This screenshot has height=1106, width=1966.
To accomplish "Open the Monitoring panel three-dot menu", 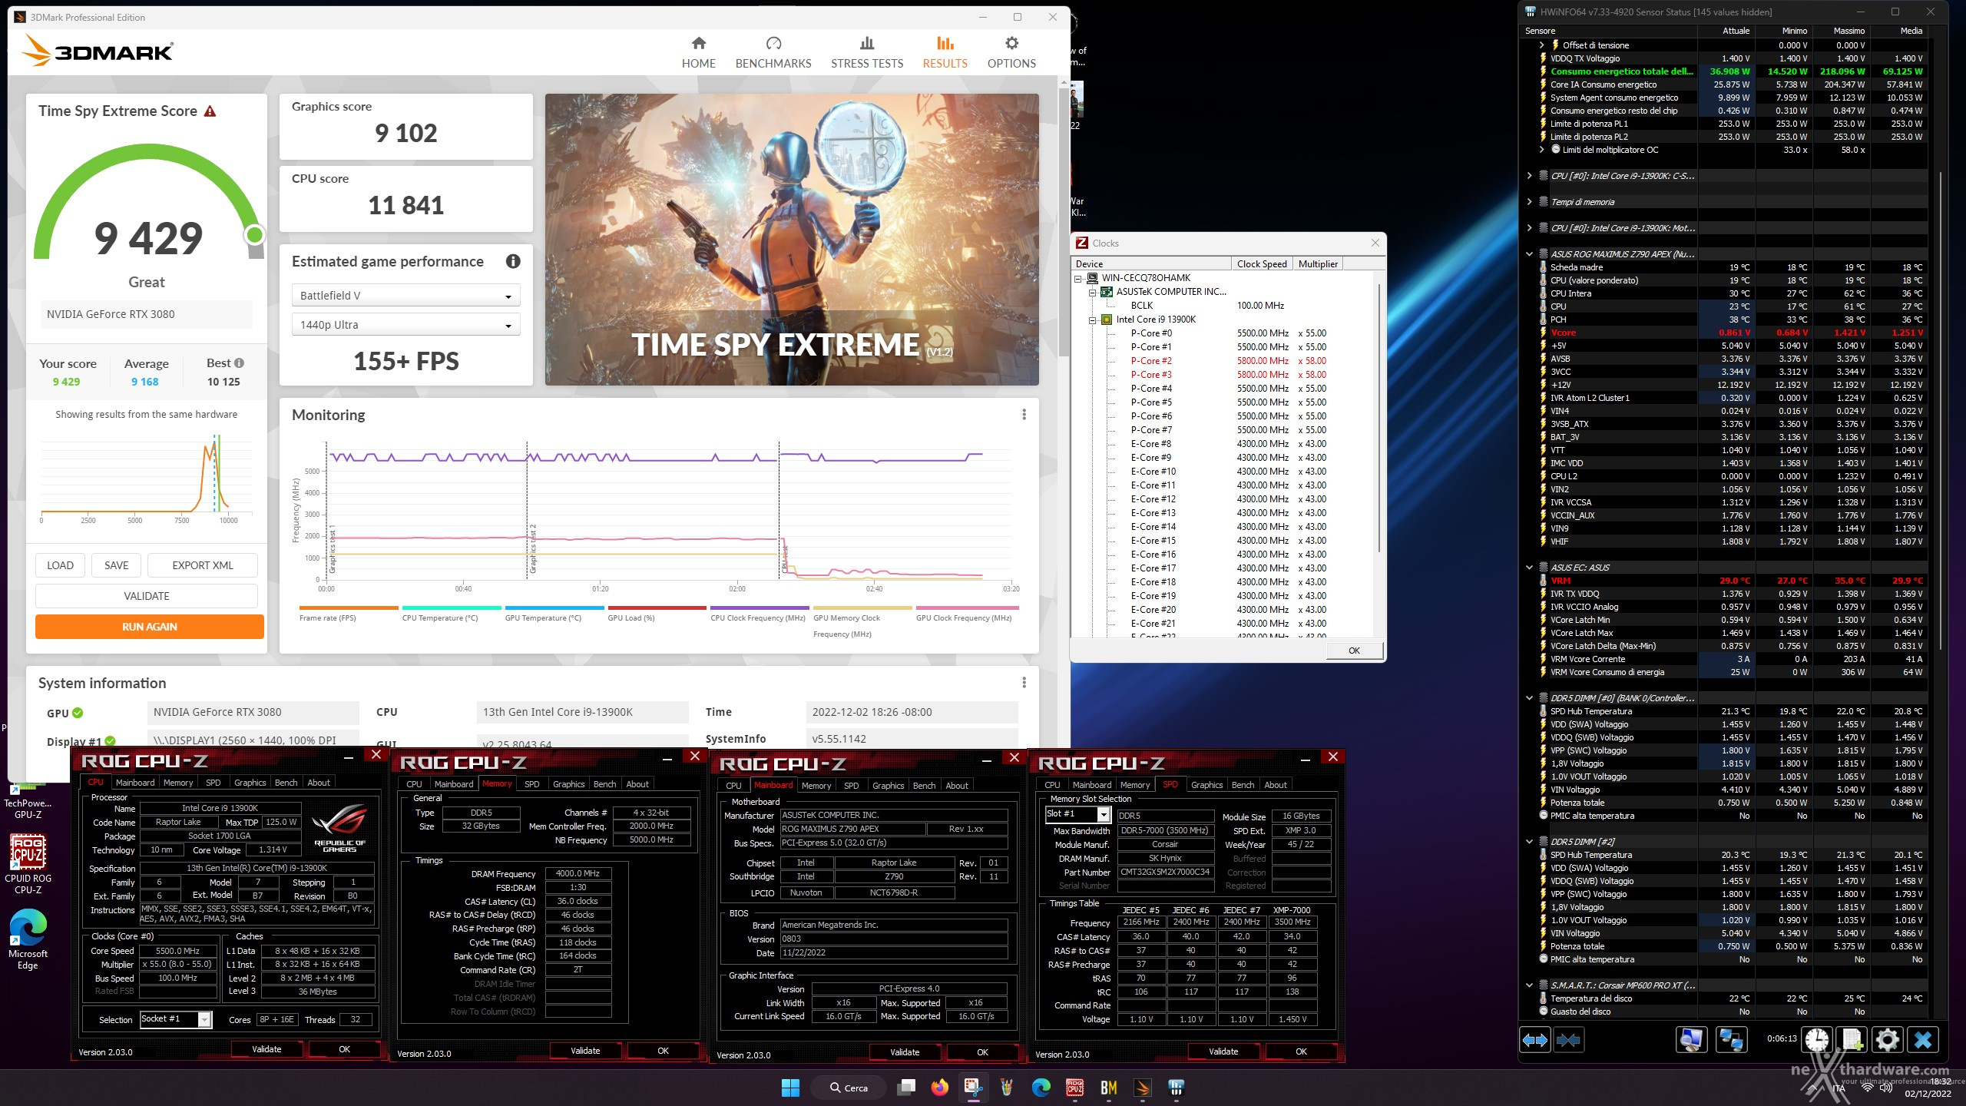I will pos(1024,415).
